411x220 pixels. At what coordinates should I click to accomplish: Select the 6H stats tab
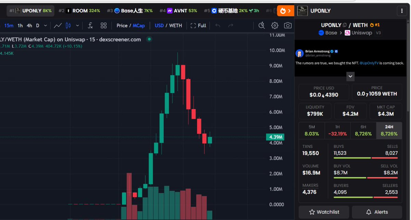pyautogui.click(x=363, y=130)
